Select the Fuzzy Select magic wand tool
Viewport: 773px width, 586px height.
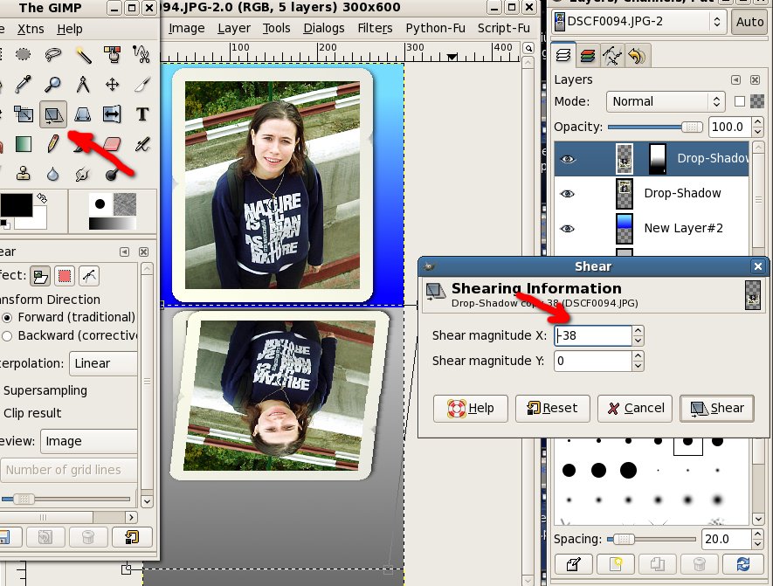(83, 54)
